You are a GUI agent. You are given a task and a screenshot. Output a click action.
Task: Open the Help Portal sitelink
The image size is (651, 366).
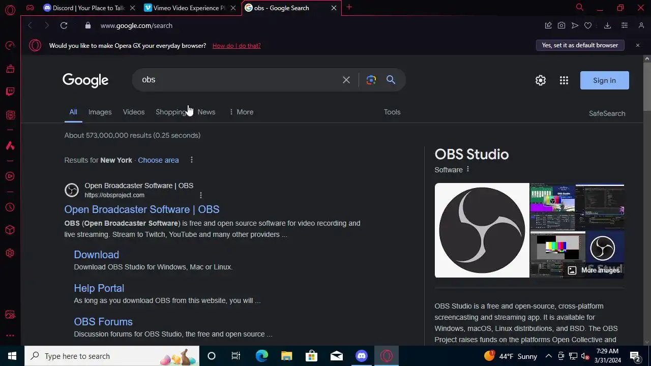pyautogui.click(x=99, y=288)
